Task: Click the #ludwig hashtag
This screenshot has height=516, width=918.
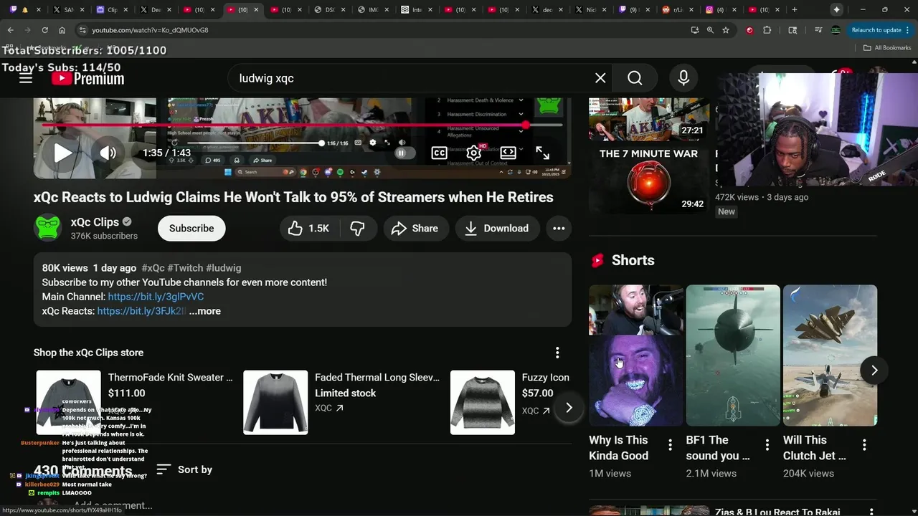Action: click(x=223, y=268)
